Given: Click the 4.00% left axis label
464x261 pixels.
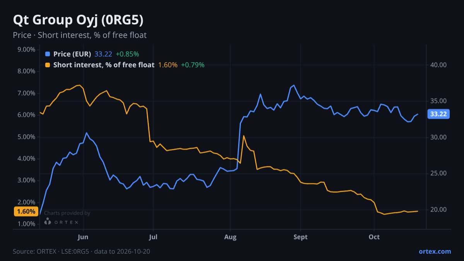Looking at the screenshot, I should (x=27, y=159).
